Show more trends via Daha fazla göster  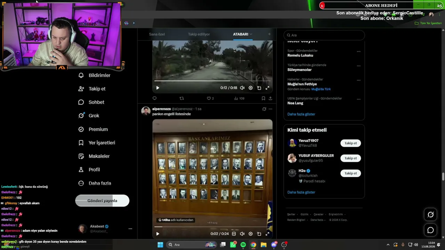point(301,114)
